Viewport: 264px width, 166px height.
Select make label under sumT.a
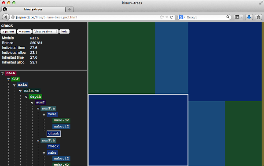[52, 114]
